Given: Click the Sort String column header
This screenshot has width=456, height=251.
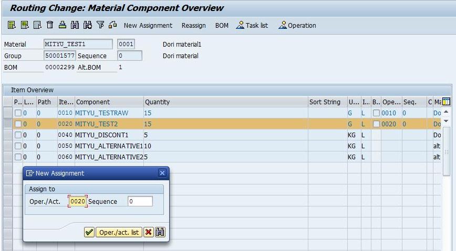Looking at the screenshot, I should (x=328, y=102).
